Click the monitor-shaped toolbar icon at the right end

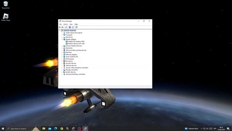click(76, 27)
